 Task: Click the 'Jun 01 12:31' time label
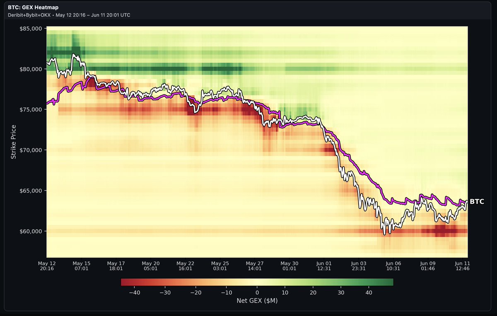click(x=323, y=265)
